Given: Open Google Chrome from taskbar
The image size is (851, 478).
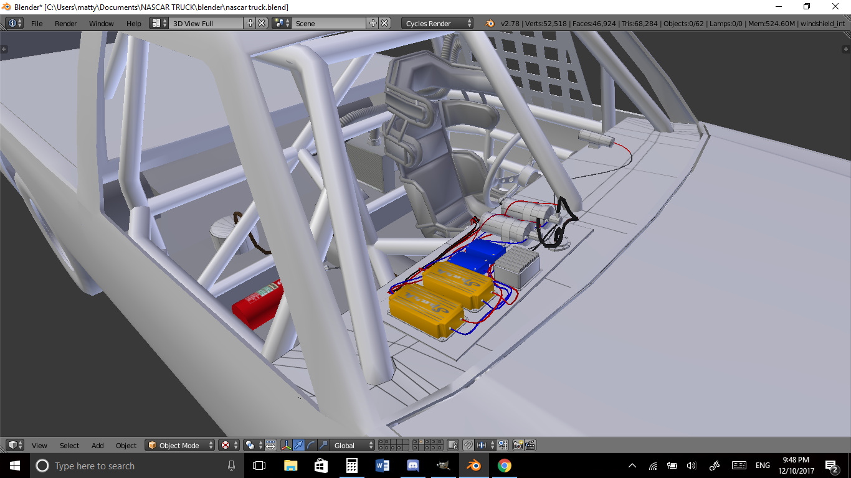Looking at the screenshot, I should coord(504,466).
